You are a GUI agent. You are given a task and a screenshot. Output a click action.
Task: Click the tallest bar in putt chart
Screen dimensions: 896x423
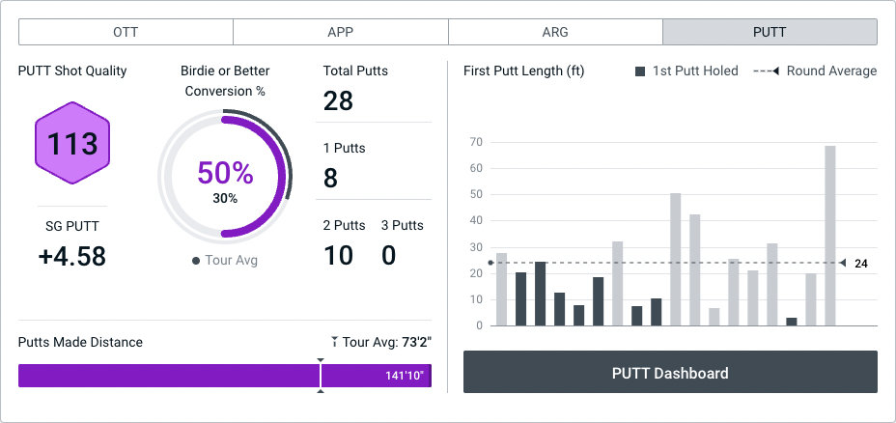pos(830,236)
